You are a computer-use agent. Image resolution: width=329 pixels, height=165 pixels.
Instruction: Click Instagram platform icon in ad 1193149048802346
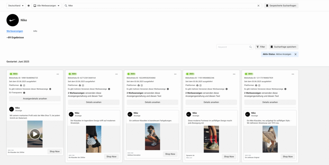point(200,85)
